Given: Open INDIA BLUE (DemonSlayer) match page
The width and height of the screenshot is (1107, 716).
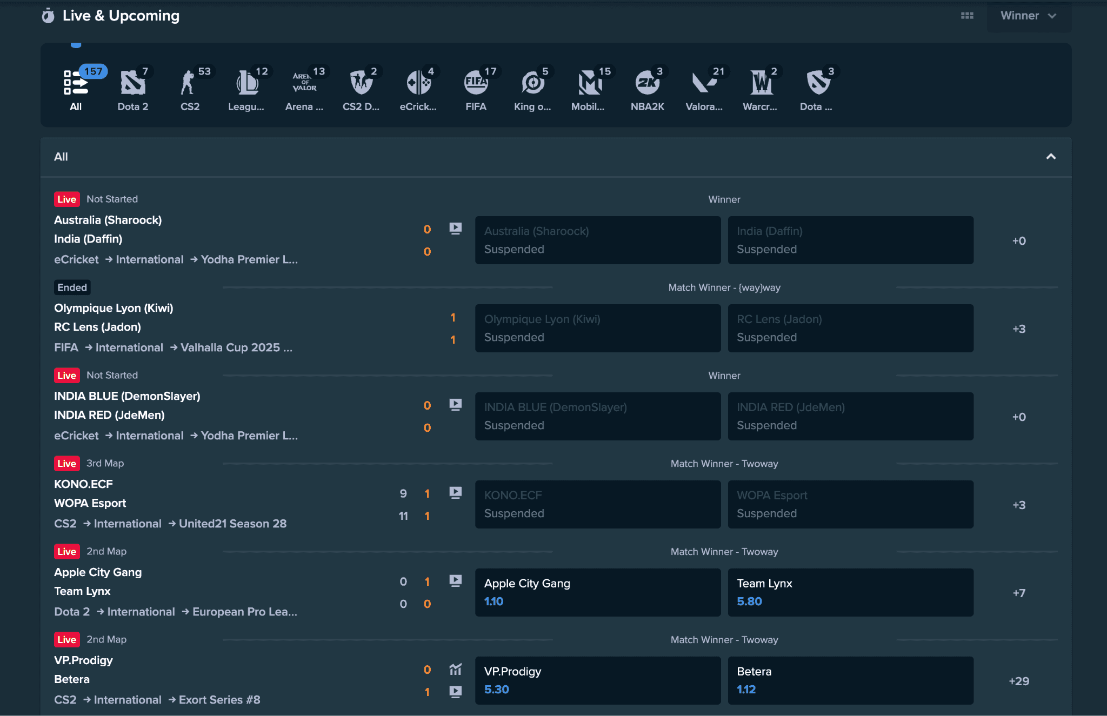Looking at the screenshot, I should pos(127,405).
